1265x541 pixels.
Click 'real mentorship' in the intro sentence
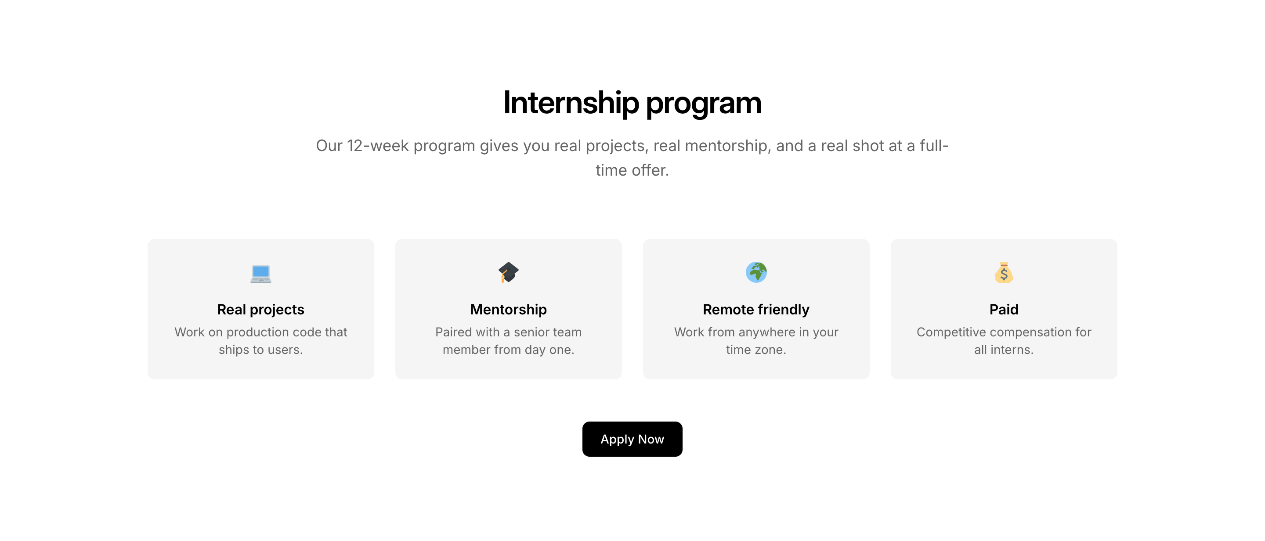(x=710, y=146)
